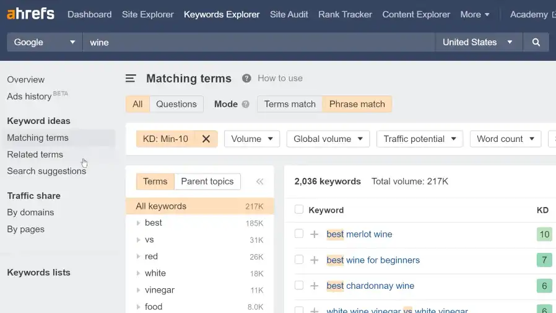Image resolution: width=556 pixels, height=313 pixels.
Task: Check the best wine for beginners checkbox
Action: pos(299,260)
